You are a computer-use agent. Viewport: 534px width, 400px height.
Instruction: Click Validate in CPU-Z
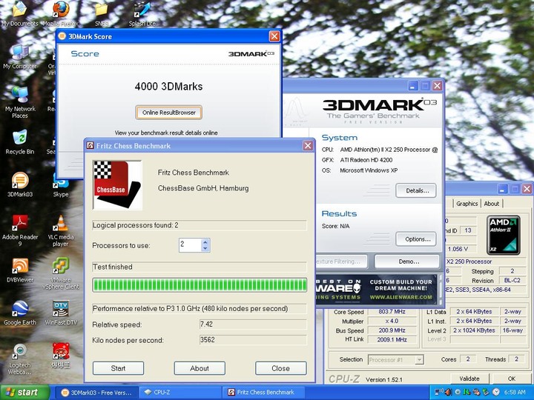pyautogui.click(x=469, y=379)
